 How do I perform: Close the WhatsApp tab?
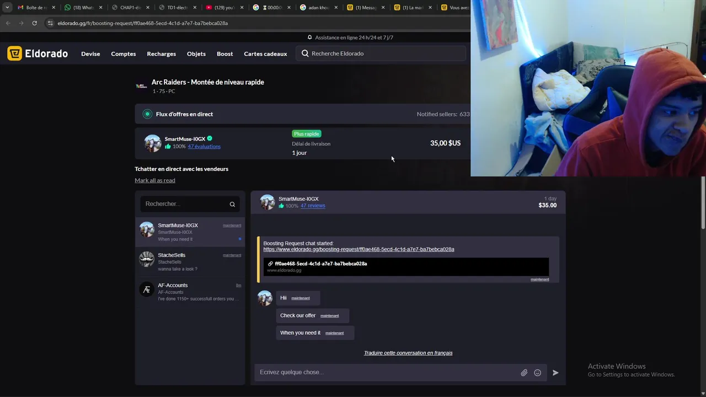click(100, 8)
